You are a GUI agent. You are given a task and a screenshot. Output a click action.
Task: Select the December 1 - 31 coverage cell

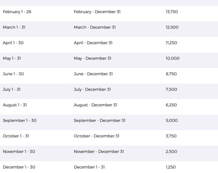click(89, 167)
